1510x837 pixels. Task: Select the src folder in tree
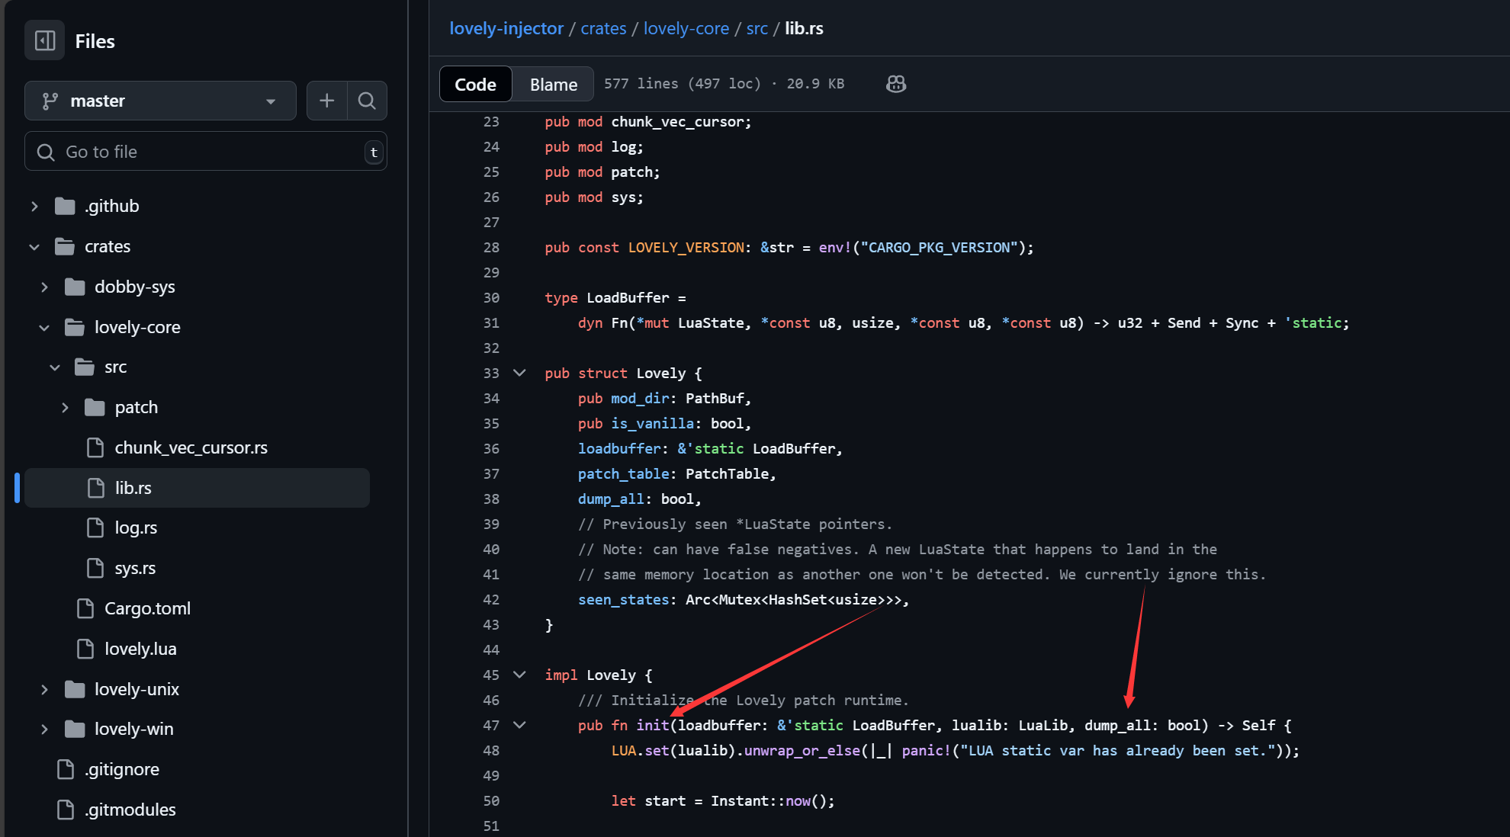115,367
